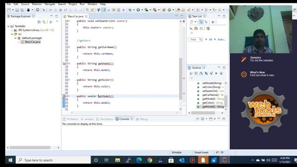Screen dimensions: 297x167
Task: Open File Explorer from the taskbar
Action: [117, 160]
